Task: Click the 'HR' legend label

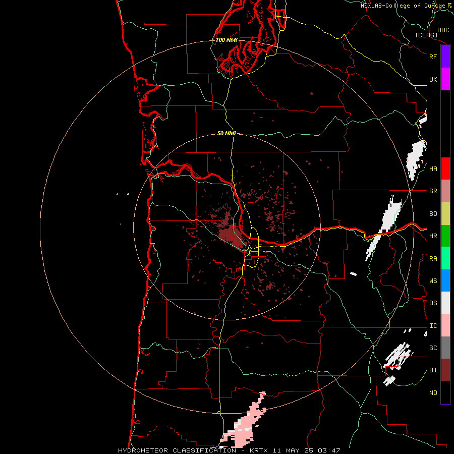Action: point(433,236)
